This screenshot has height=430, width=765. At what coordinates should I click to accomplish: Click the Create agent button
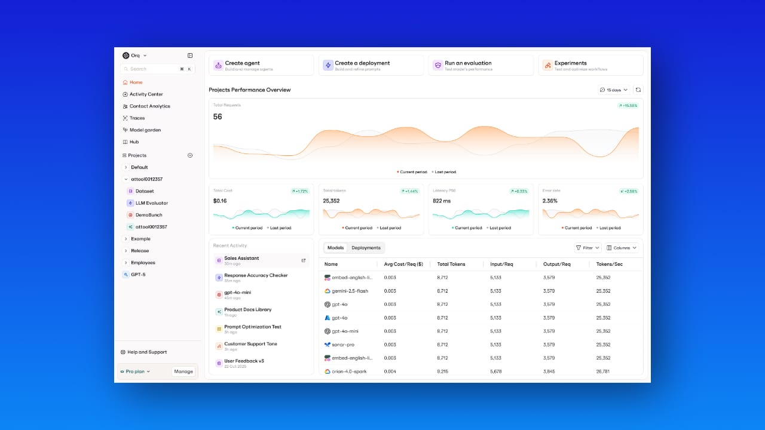point(261,64)
